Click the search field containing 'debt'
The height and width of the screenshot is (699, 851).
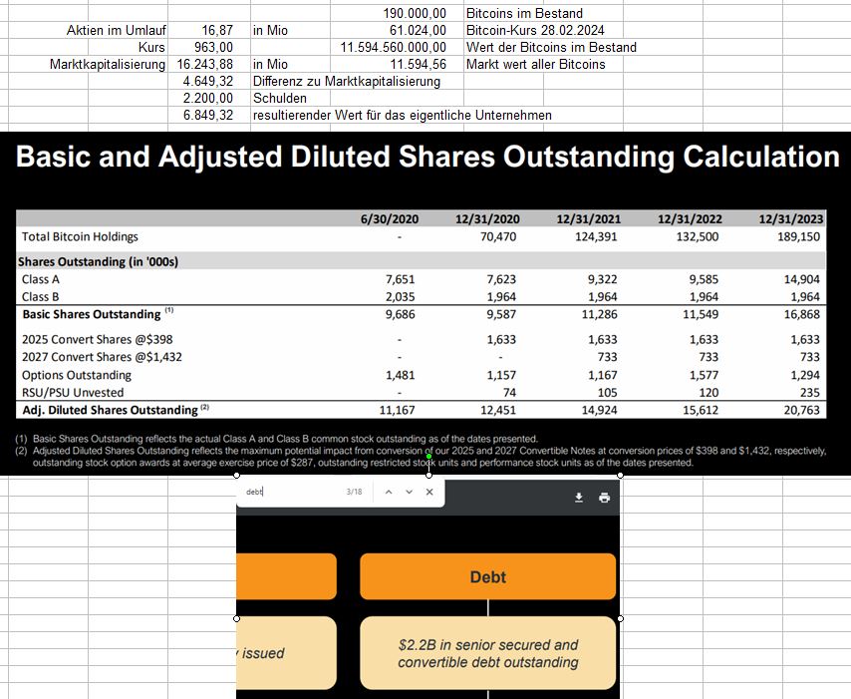289,493
